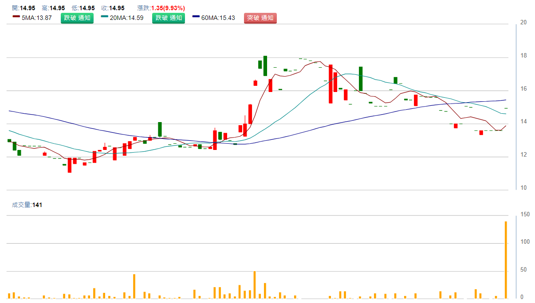This screenshot has width=535, height=303.
Task: Click the tall green candlestick at the 18 peak
Action: [x=265, y=65]
